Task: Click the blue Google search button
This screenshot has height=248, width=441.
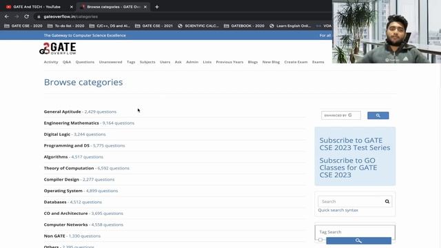Action: 378,115
